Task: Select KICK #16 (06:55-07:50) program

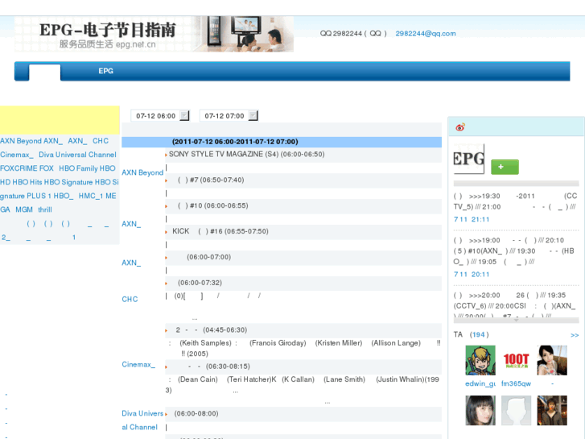Action: 220,231
